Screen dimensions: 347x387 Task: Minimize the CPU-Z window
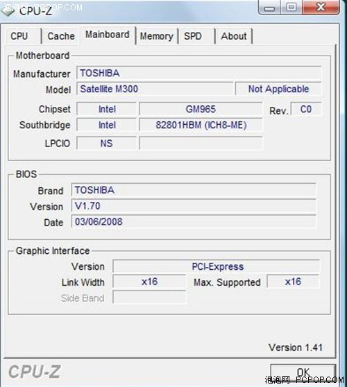click(x=269, y=8)
